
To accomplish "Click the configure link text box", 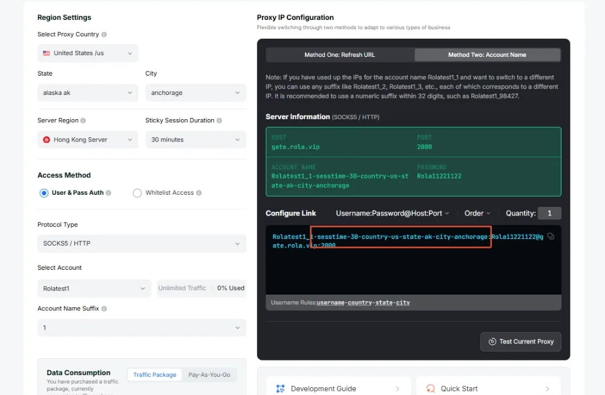I will 413,260.
